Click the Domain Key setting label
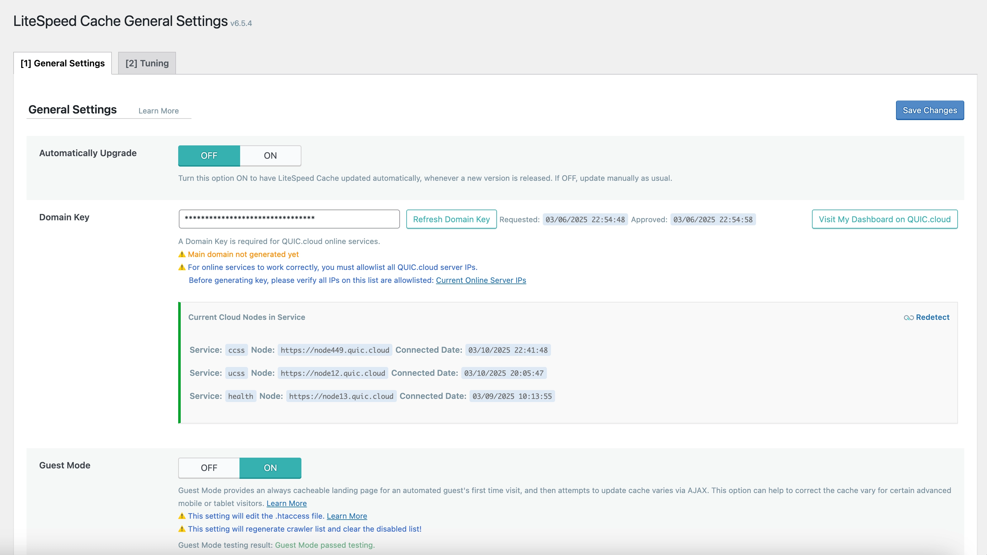The height and width of the screenshot is (555, 987). pyautogui.click(x=64, y=217)
